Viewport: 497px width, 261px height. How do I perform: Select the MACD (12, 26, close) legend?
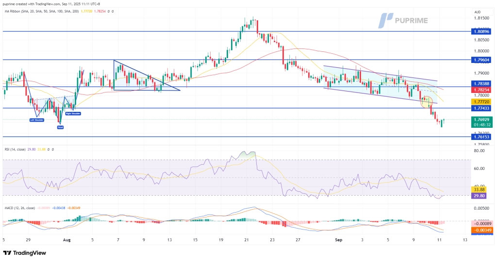[19, 208]
